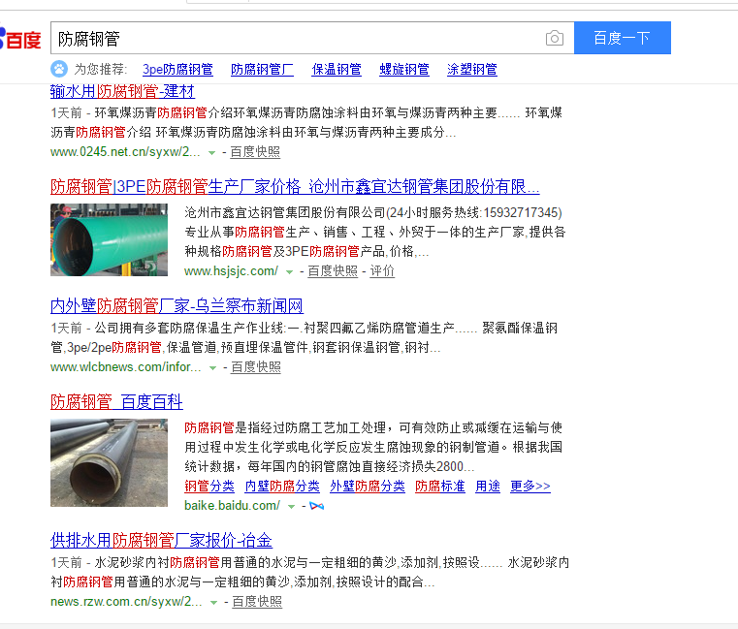This screenshot has width=738, height=629.
Task: Open result 内外壁防腐钢管厂家-乌兰察布新闻网
Action: (x=176, y=306)
